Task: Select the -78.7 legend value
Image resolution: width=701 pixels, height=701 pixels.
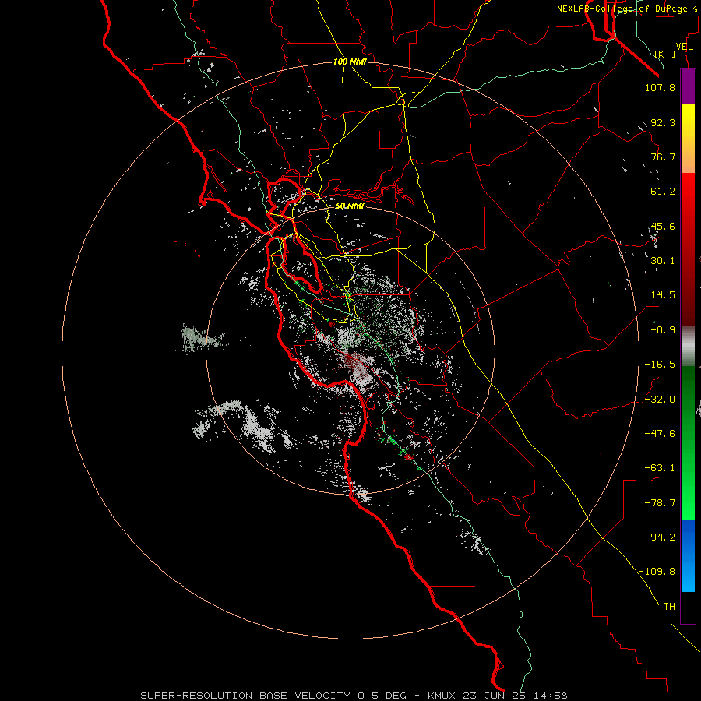Action: pos(660,502)
